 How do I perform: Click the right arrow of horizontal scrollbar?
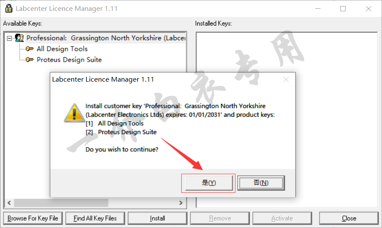coord(181,203)
